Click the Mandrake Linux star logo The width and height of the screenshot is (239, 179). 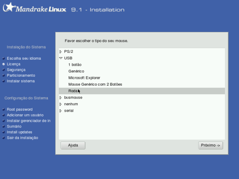pos(9,7)
